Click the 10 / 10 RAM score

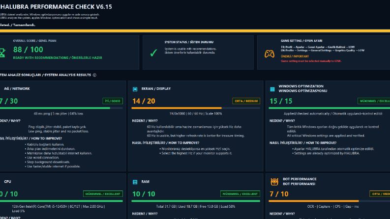coord(144,194)
